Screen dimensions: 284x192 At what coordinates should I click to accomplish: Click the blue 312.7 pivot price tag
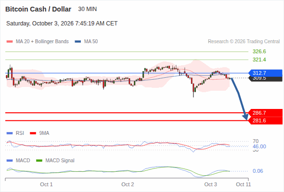[265, 73]
